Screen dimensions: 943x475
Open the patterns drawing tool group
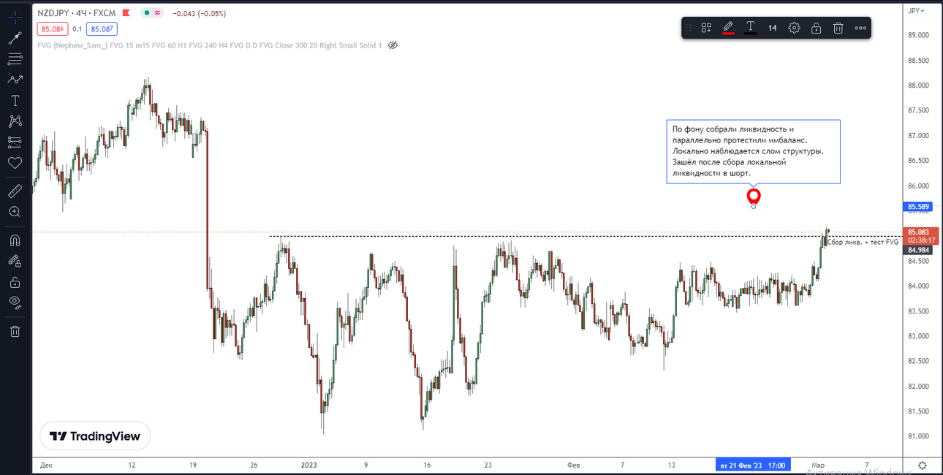(15, 80)
